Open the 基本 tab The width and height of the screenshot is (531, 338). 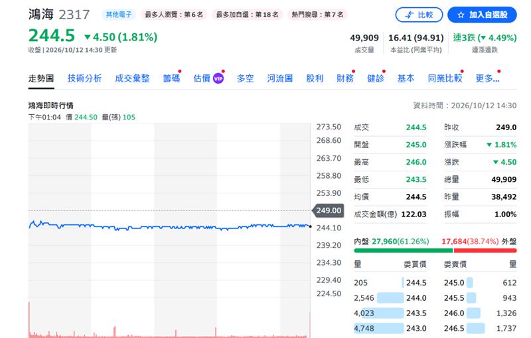(406, 78)
